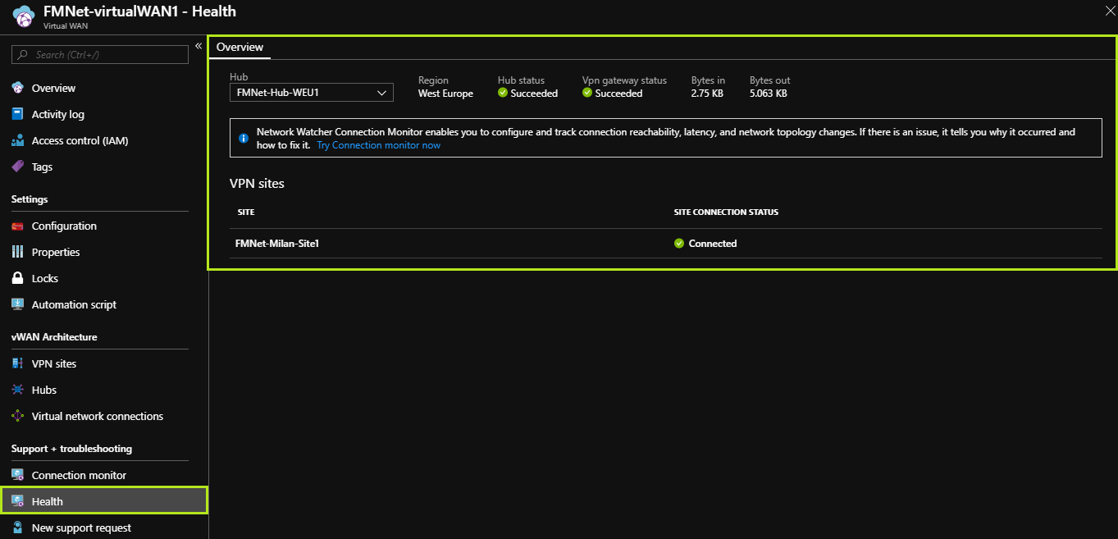Viewport: 1118px width, 539px height.
Task: Click the Connection monitor icon
Action: 18,475
